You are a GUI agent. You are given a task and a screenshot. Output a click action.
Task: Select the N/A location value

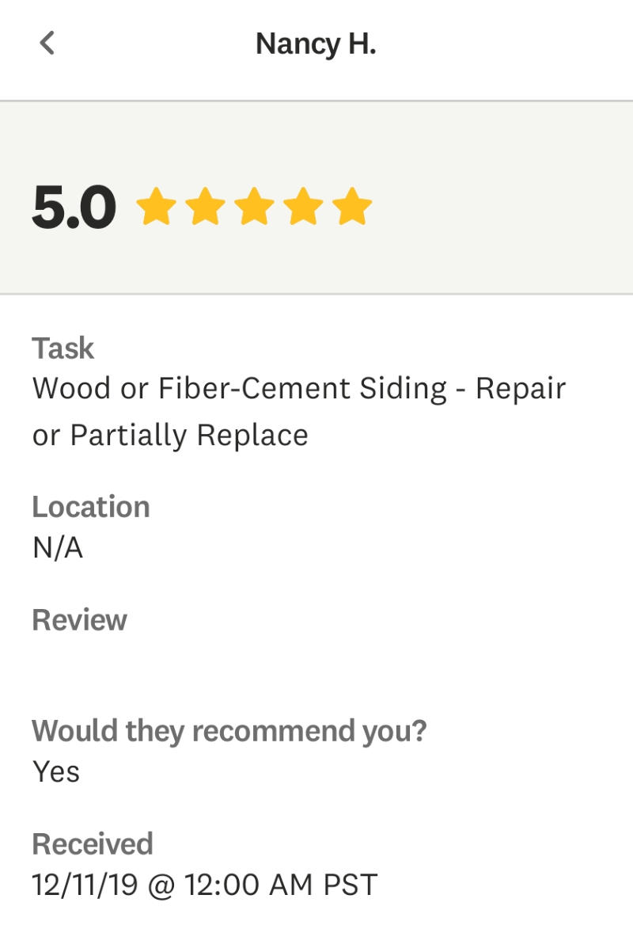[x=58, y=548]
